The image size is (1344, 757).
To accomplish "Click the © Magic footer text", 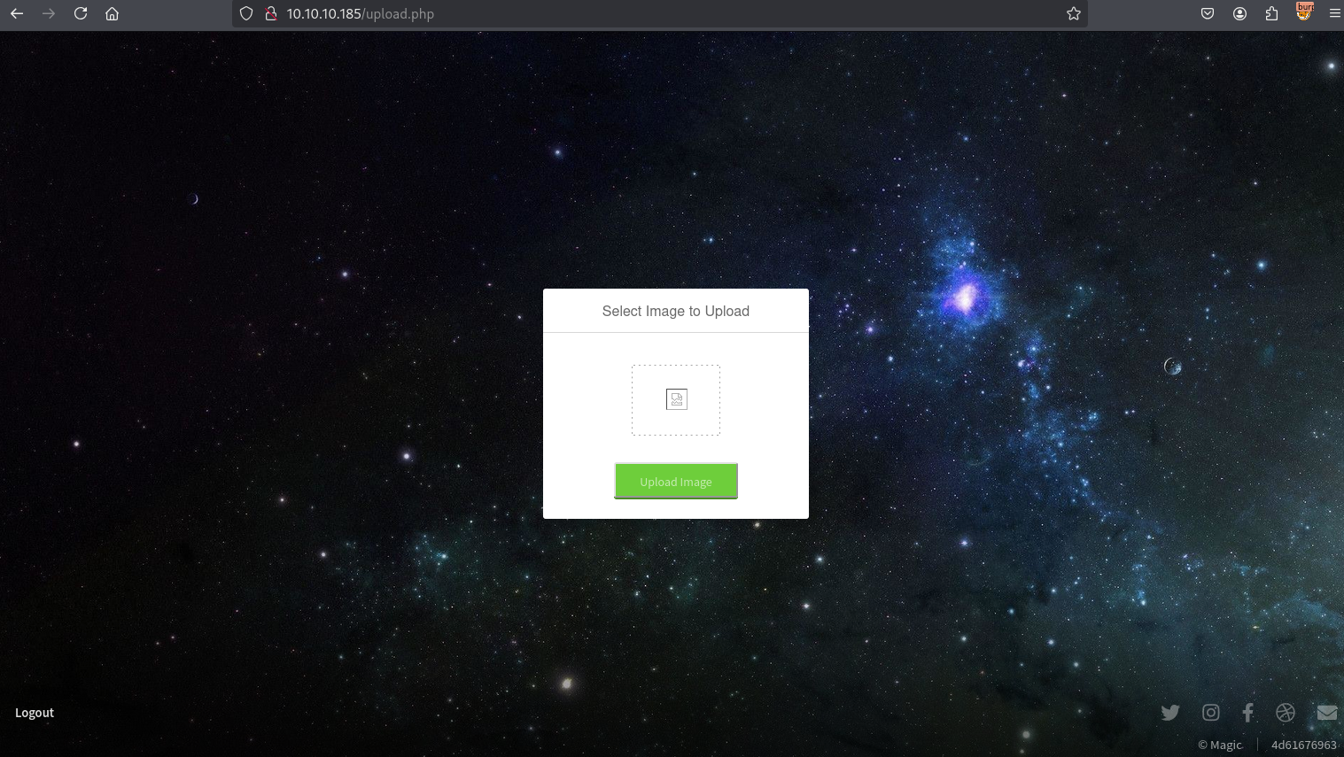I will coord(1220,745).
